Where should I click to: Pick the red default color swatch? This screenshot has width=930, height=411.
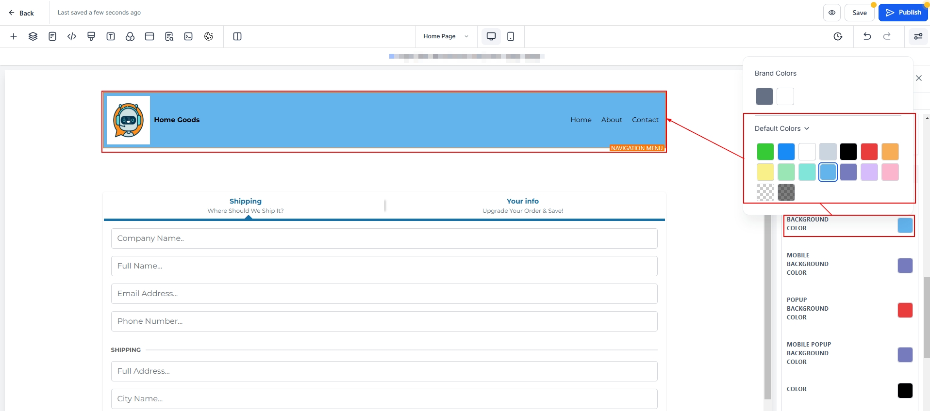(x=869, y=152)
